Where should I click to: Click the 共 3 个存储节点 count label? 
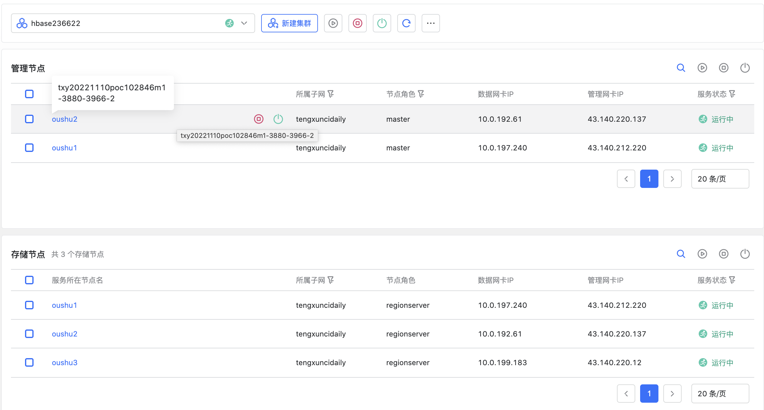click(x=77, y=254)
